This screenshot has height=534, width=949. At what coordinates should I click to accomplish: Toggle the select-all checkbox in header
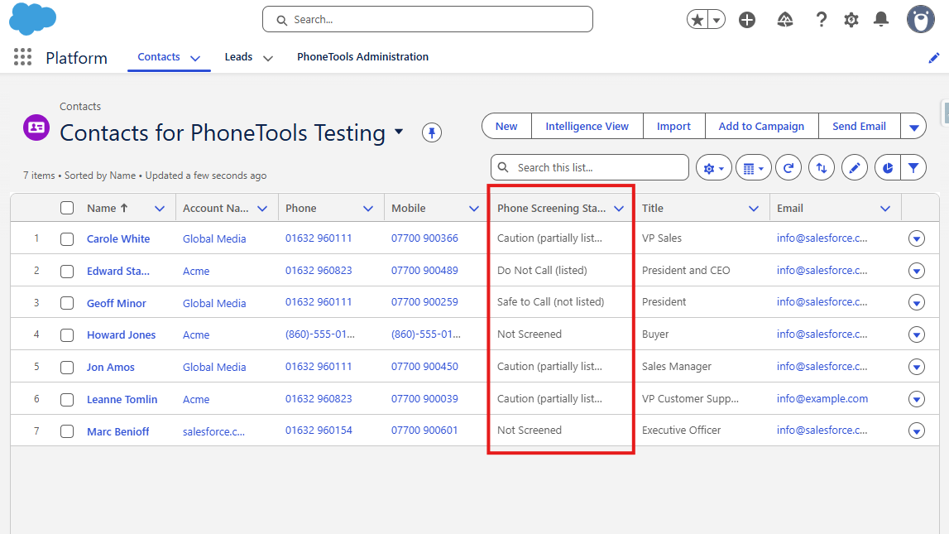pos(67,209)
